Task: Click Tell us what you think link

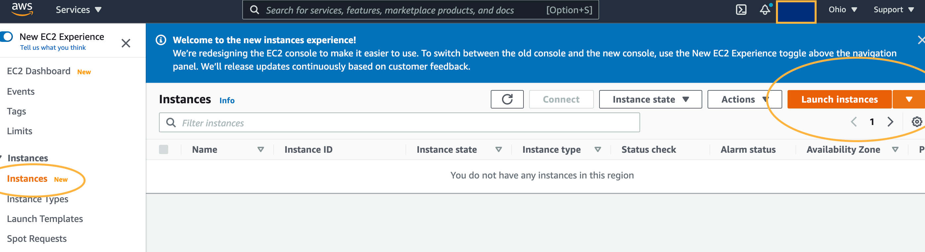Action: point(53,48)
